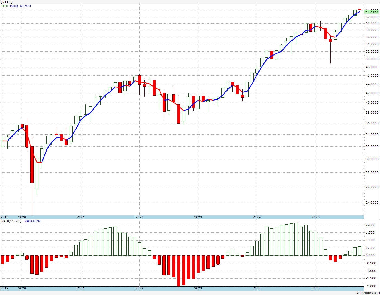Screen dimensions: 380x295
Task: Click the 0.500 MACD axis label
Action: point(370,248)
